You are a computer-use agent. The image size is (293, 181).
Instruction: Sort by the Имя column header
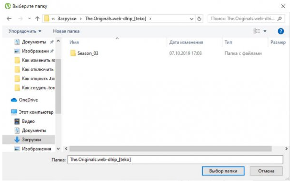[x=74, y=43]
